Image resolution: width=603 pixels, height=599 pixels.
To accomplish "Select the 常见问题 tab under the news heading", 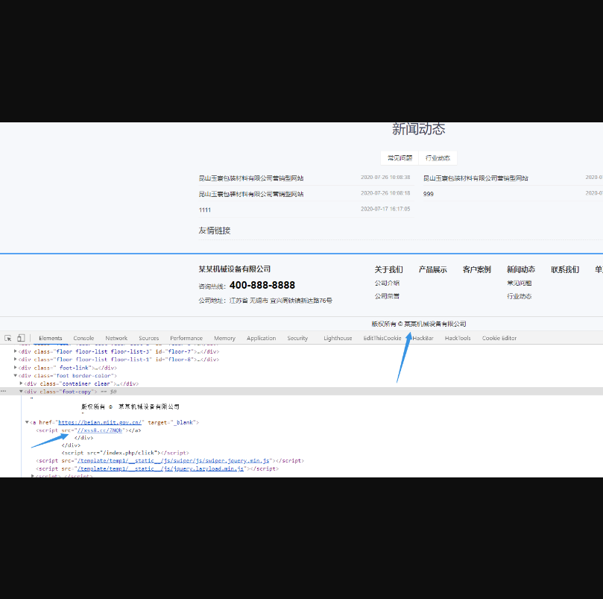I will pos(400,158).
